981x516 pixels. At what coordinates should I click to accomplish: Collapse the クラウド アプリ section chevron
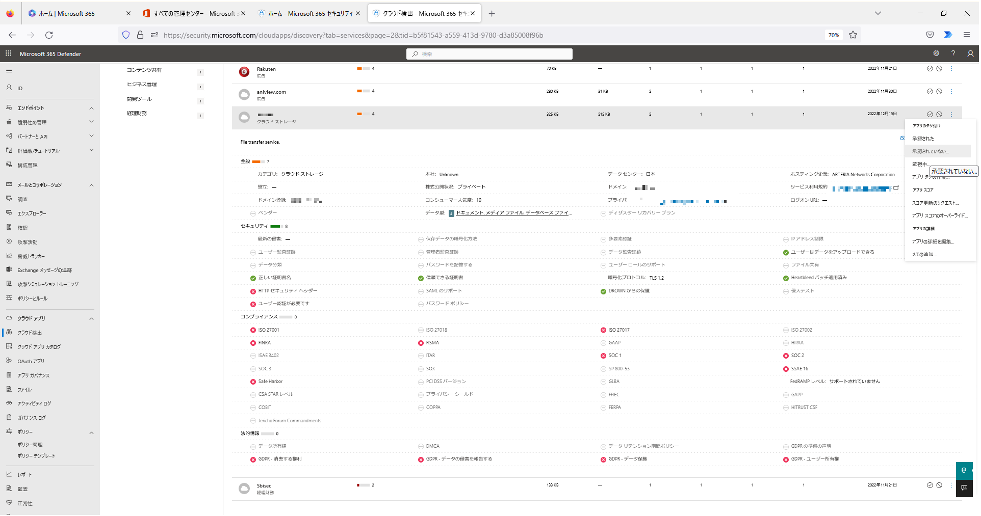(x=91, y=319)
